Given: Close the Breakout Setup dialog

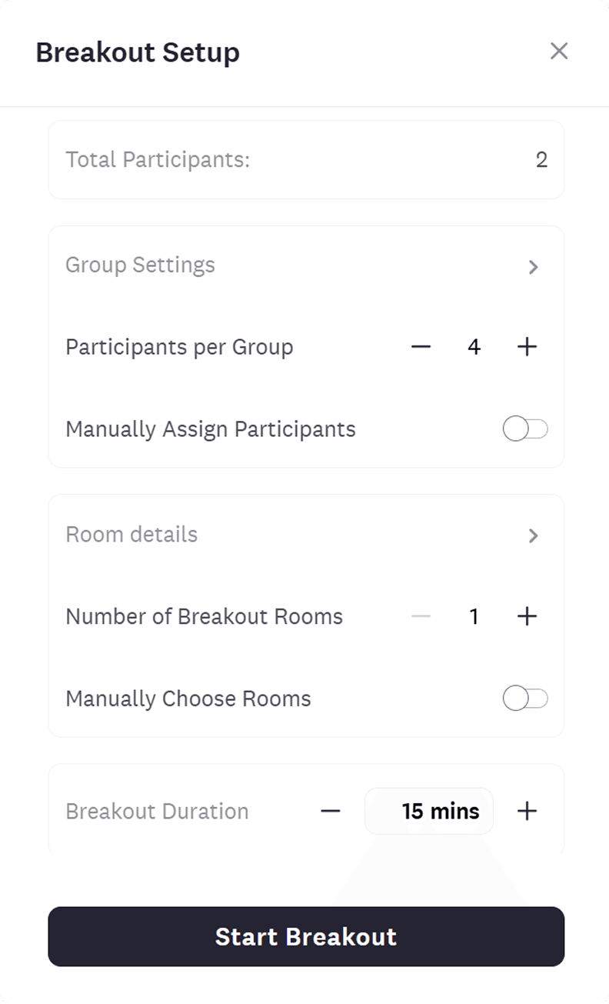Looking at the screenshot, I should point(559,51).
